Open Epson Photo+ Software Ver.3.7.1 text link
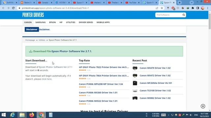The image size is (211, 118). pyautogui.click(x=56, y=67)
